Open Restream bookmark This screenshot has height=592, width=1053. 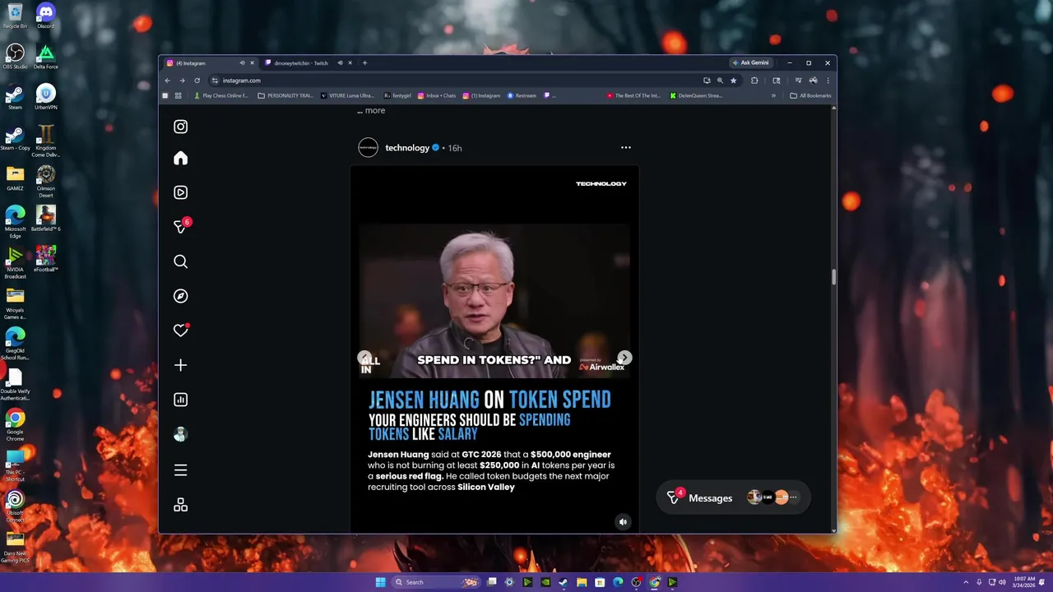pos(522,95)
